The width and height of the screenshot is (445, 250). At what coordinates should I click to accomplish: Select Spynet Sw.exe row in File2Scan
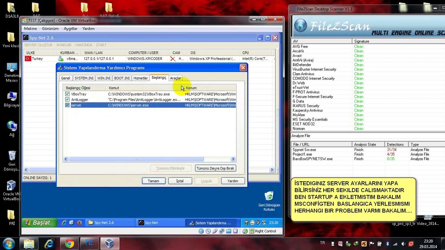(368, 150)
